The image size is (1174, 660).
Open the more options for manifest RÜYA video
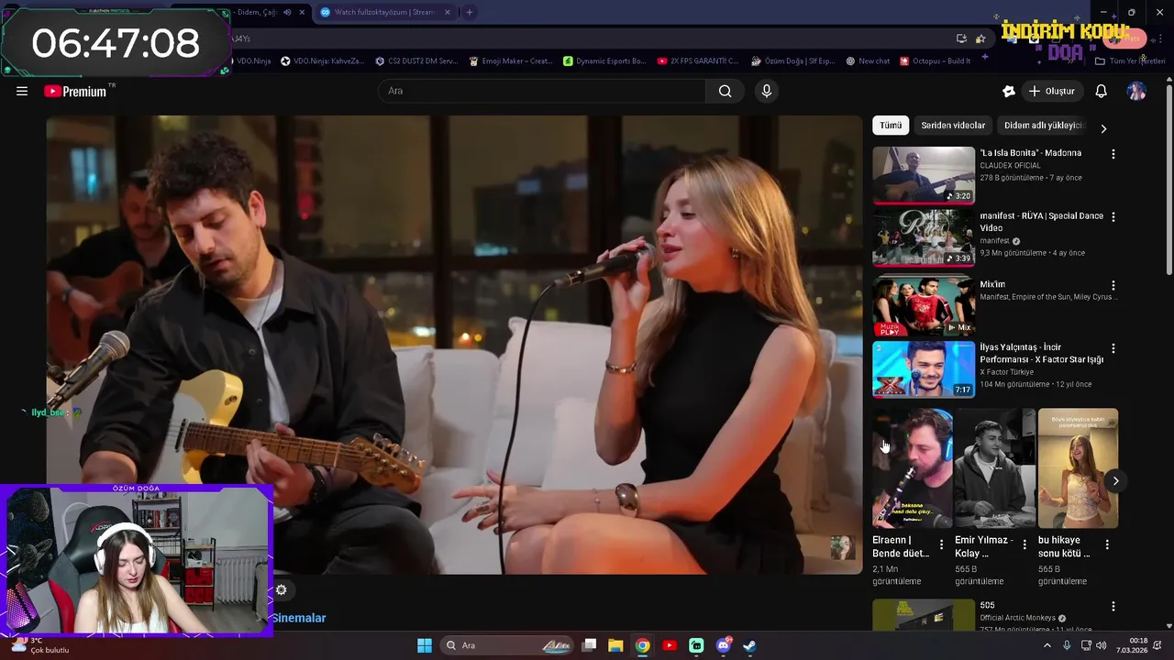pos(1113,217)
